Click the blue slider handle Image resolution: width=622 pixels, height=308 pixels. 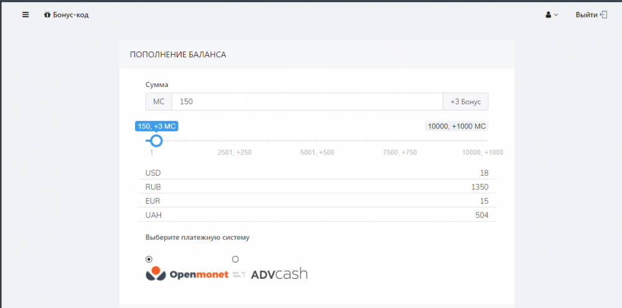pos(157,141)
